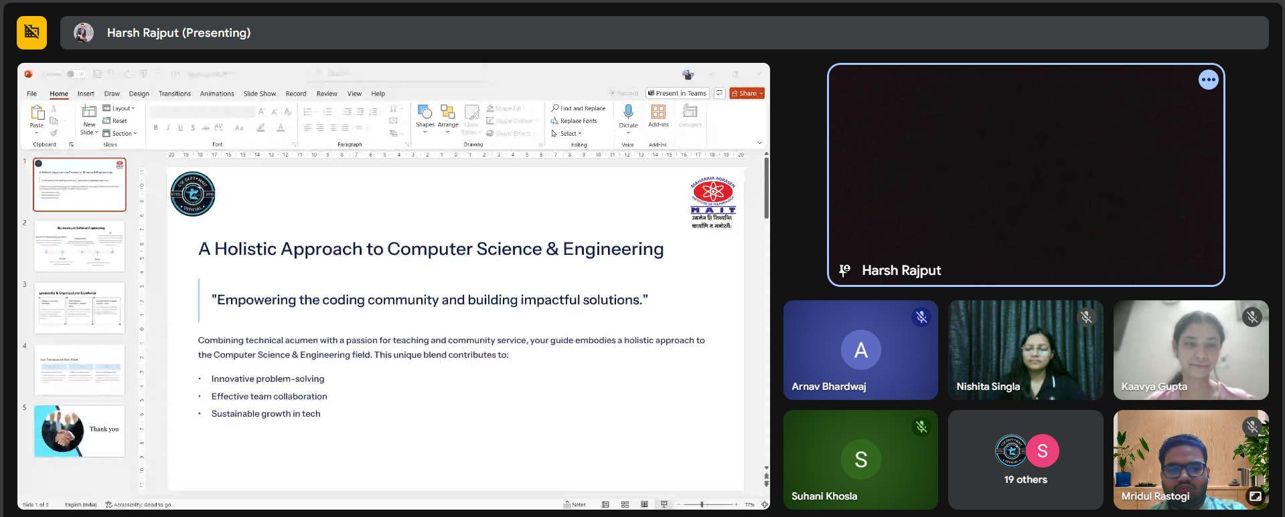Image resolution: width=1285 pixels, height=517 pixels.
Task: Open the Font group dialog launcher
Action: 294,144
